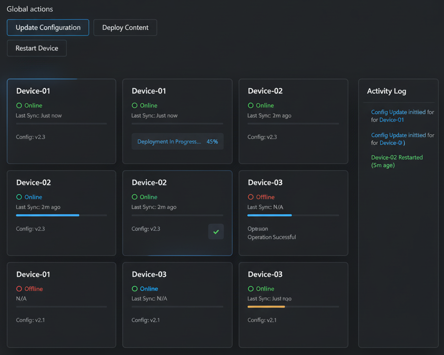
Task: Click the Online status dot on bottom-middle Device-03
Action: pos(136,289)
